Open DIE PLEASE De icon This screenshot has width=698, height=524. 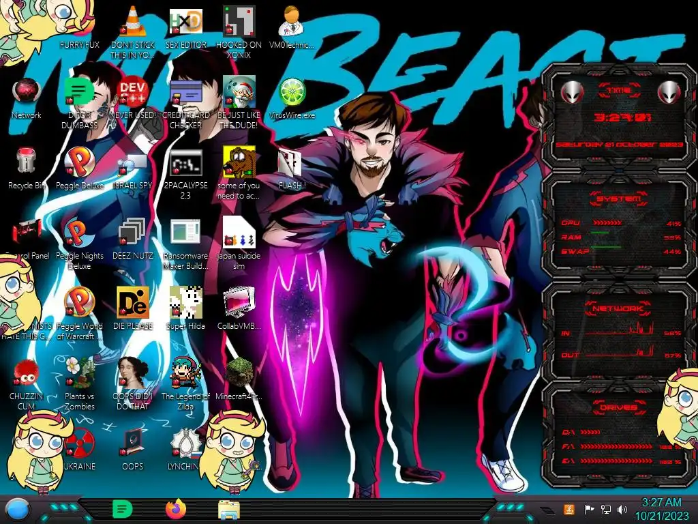click(x=133, y=302)
